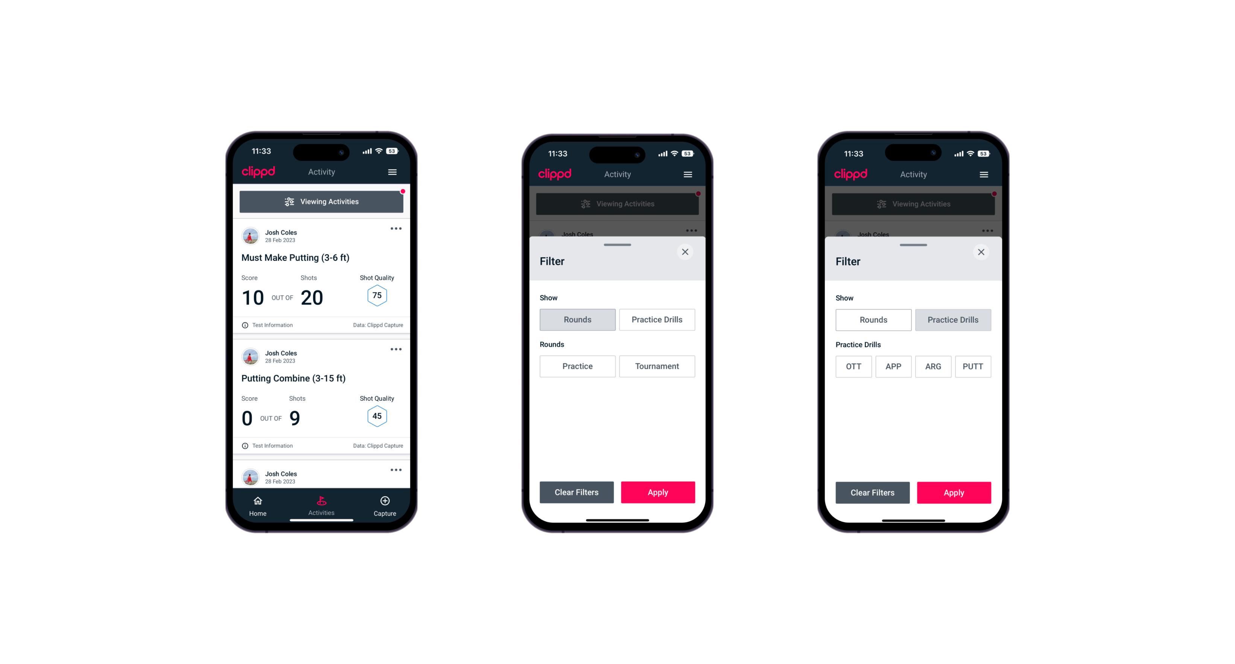Expand the Practice Drills APP category
Screen dimensions: 1235x664
[894, 365]
